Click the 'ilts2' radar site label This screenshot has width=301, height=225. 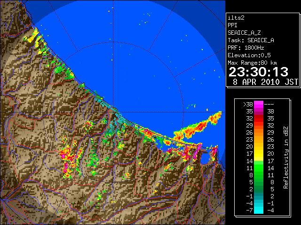click(x=236, y=18)
